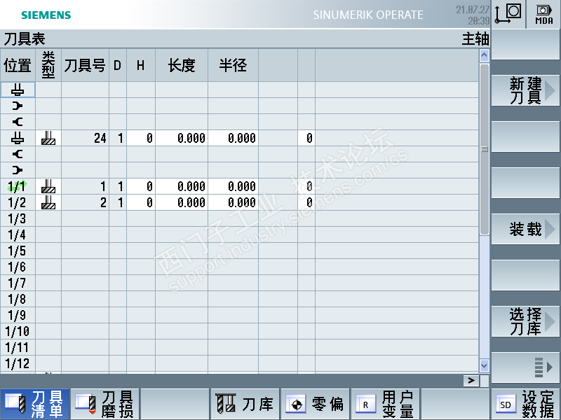561x420 pixels.
Task: Click the scroll up arrow of tool table
Action: click(484, 55)
